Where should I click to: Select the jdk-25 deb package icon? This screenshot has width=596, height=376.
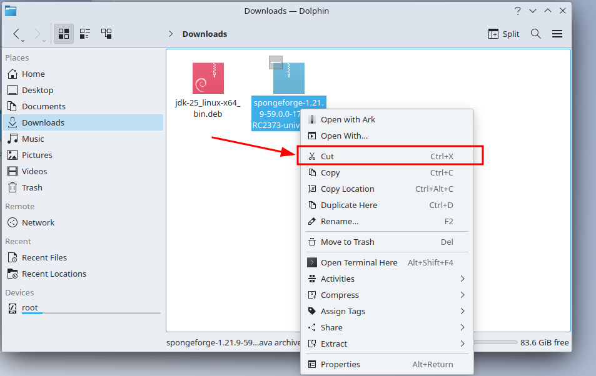pyautogui.click(x=208, y=78)
